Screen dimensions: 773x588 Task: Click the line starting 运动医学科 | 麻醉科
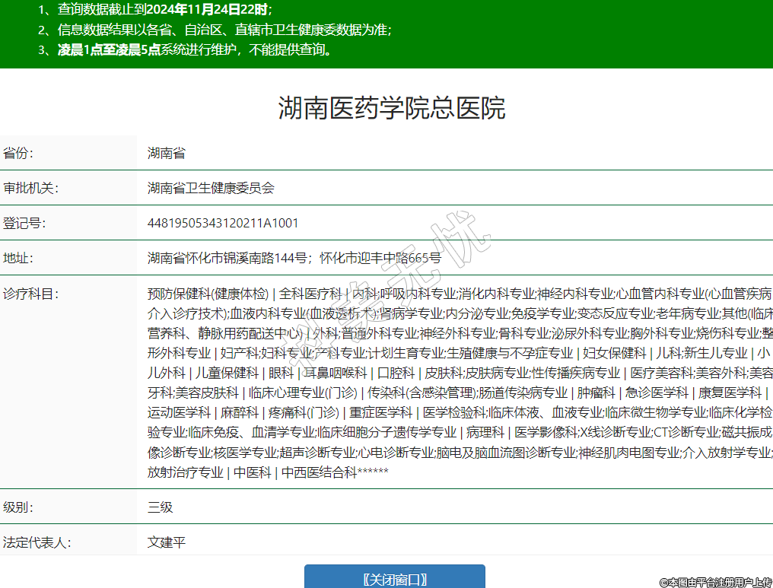(x=460, y=412)
